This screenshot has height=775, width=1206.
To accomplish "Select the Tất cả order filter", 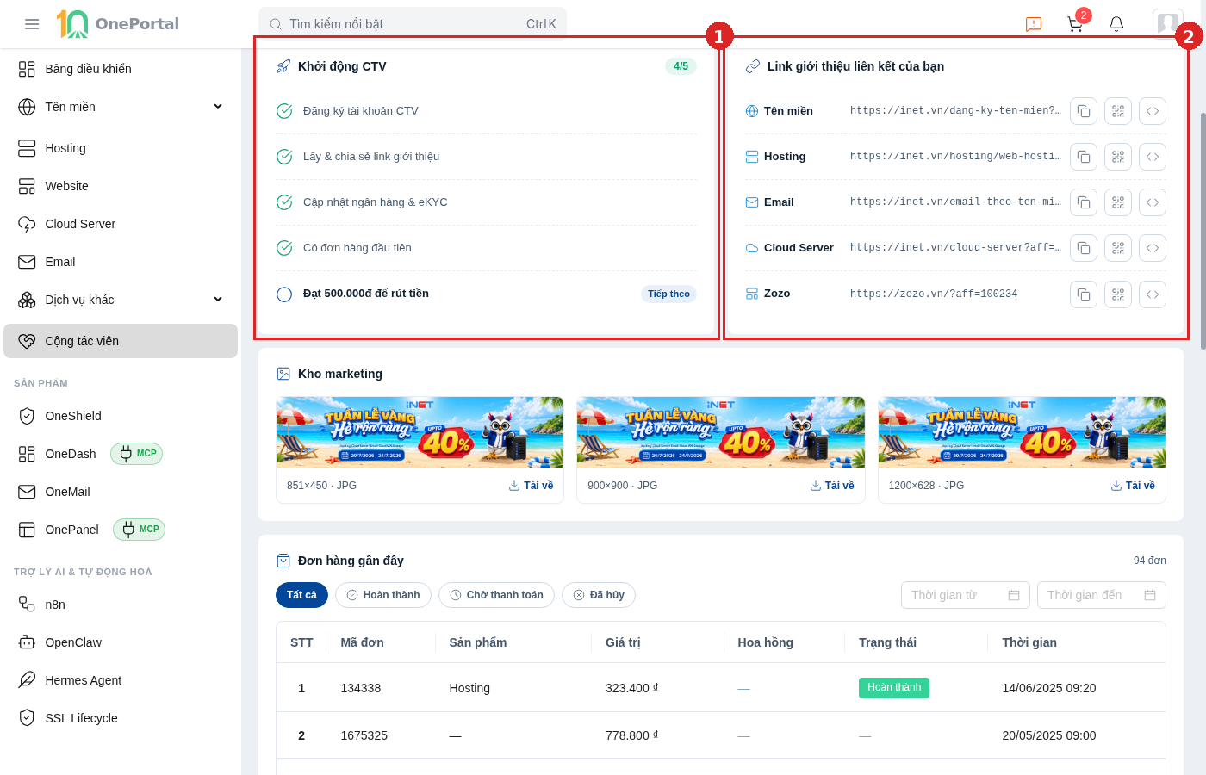I will click(x=301, y=595).
